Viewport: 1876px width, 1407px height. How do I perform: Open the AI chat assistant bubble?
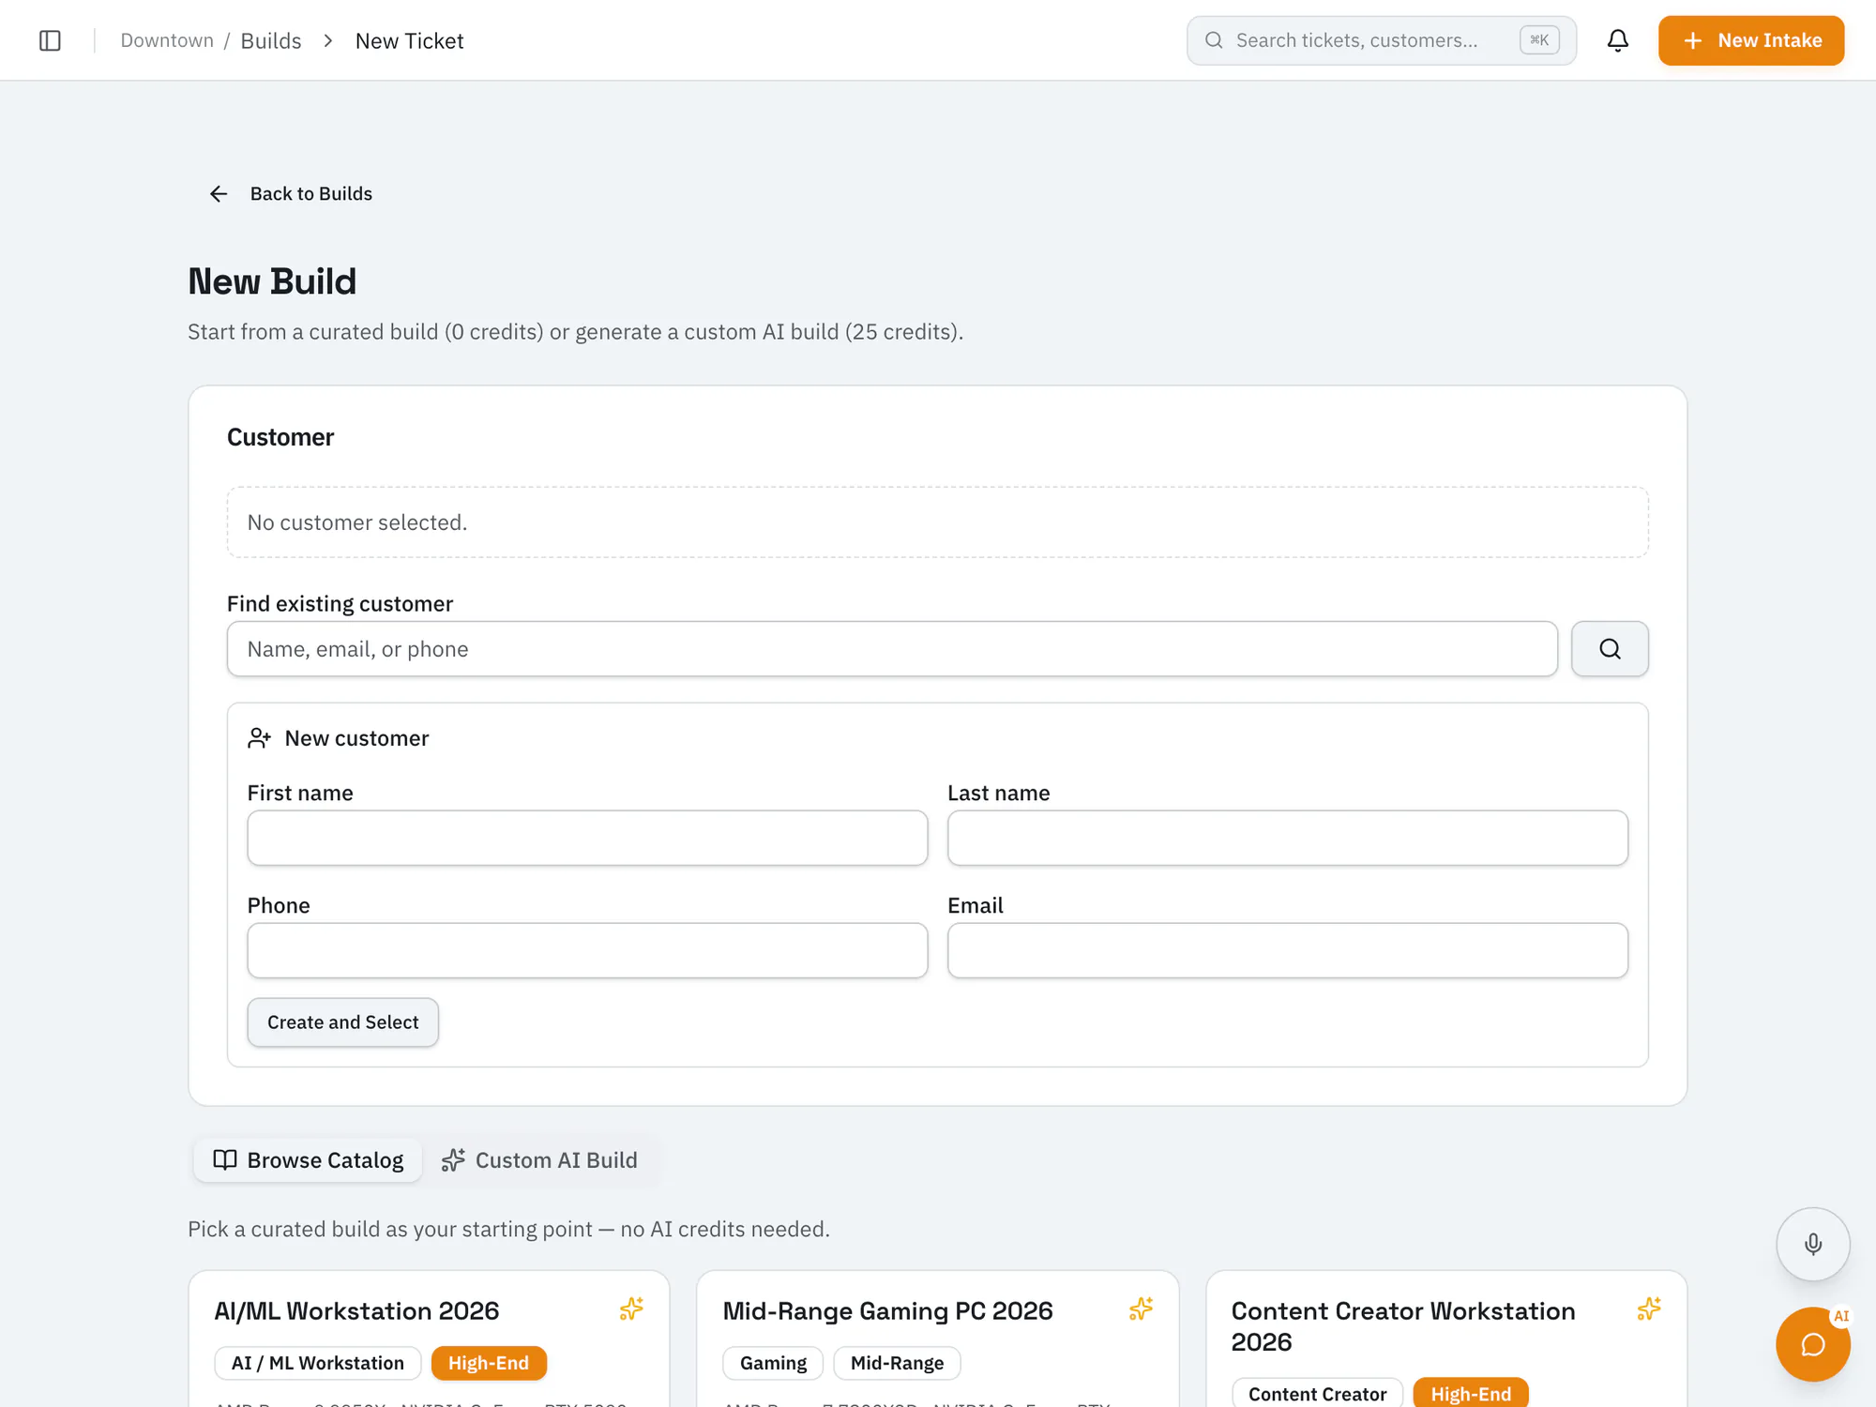click(1812, 1344)
